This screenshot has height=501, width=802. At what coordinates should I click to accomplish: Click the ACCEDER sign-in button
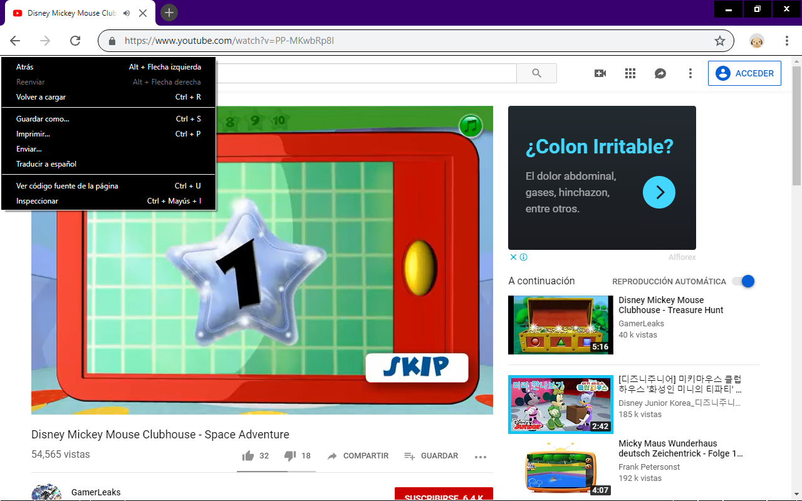[744, 73]
